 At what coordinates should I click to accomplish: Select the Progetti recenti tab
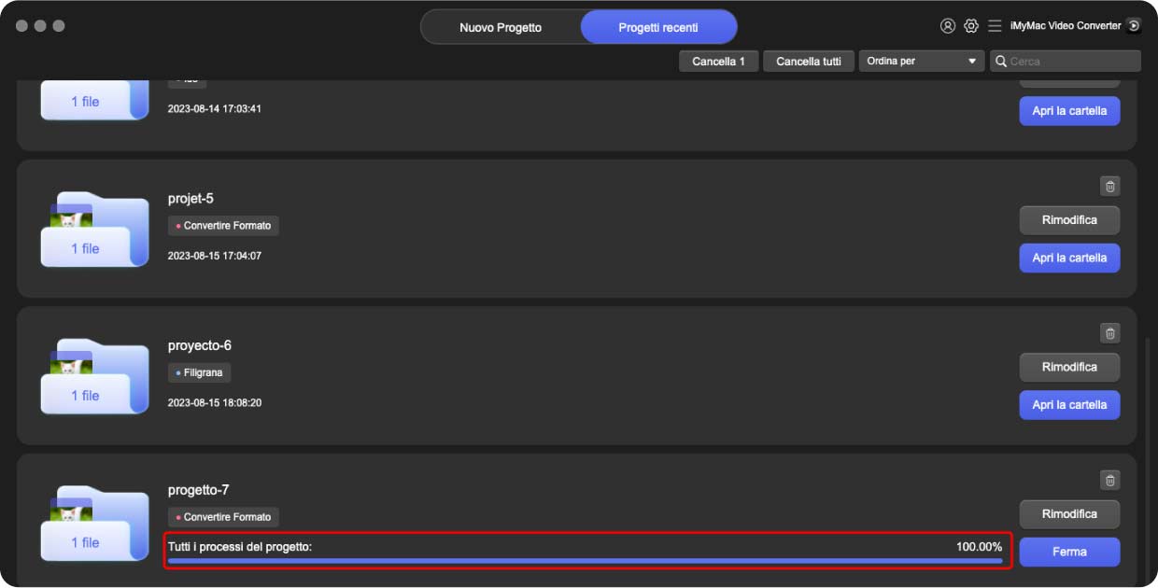(x=658, y=28)
